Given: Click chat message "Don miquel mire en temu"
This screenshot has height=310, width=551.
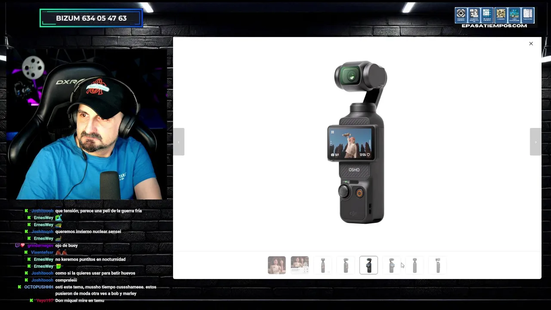Looking at the screenshot, I should [80, 301].
